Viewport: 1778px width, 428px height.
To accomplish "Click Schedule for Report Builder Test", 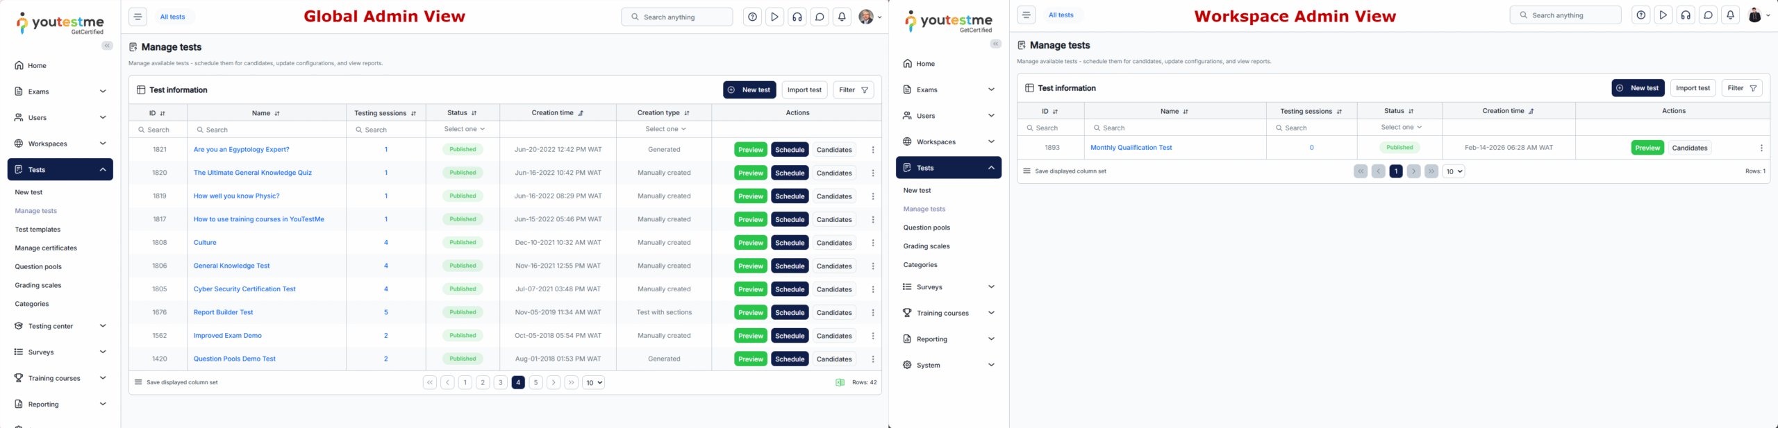I will pyautogui.click(x=790, y=313).
